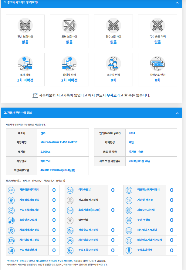Click the 주차조향제동지원 steering icon
The width and height of the screenshot is (186, 270).
11,210
